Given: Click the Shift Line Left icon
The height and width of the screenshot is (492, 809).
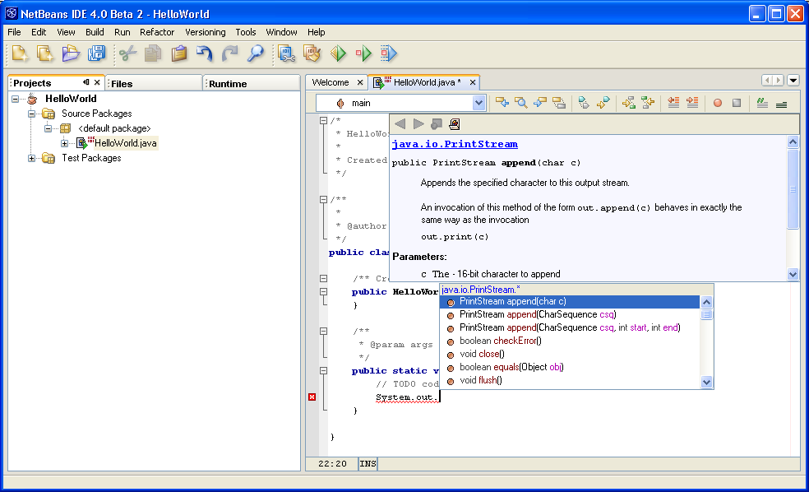Looking at the screenshot, I should pyautogui.click(x=673, y=103).
